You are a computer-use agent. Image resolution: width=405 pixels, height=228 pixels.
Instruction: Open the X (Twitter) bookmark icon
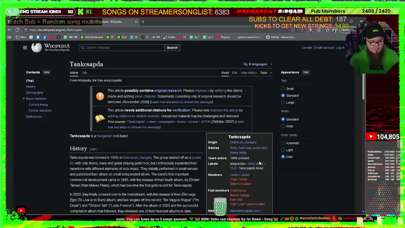pos(58,37)
